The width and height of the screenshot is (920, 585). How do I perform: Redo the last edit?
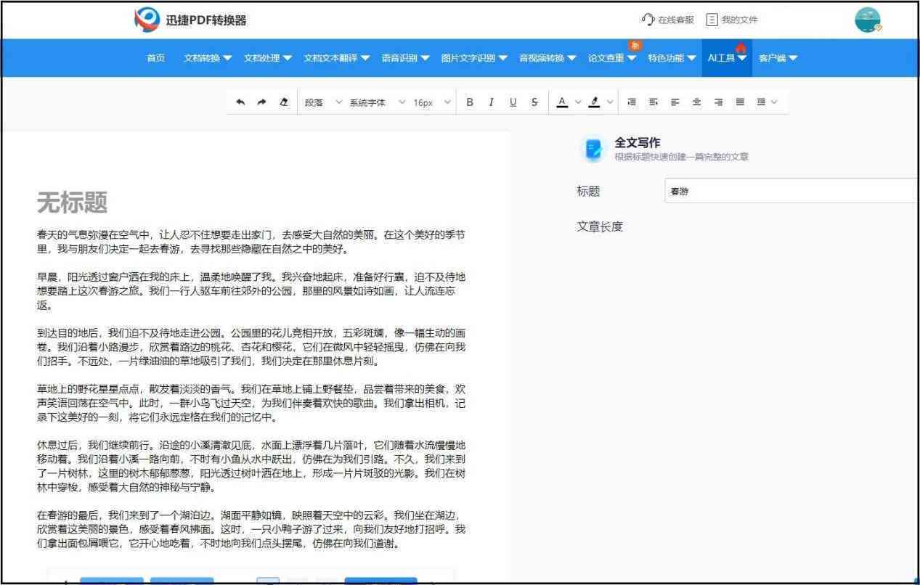click(261, 102)
